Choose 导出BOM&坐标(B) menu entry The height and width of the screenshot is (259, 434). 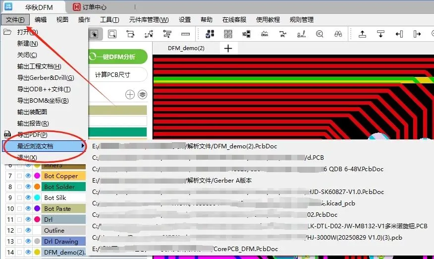pos(43,100)
